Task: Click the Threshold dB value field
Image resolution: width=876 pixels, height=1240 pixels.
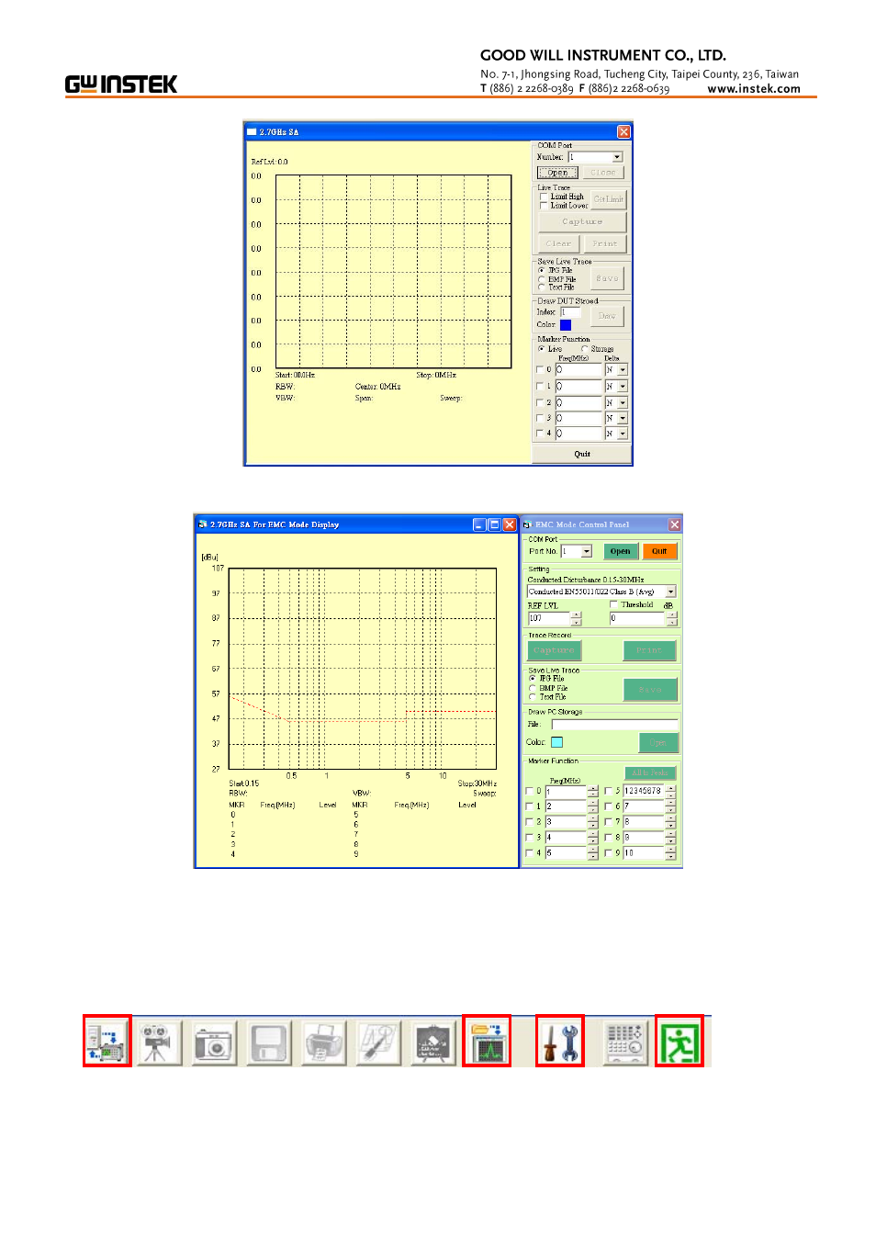Action: [638, 619]
